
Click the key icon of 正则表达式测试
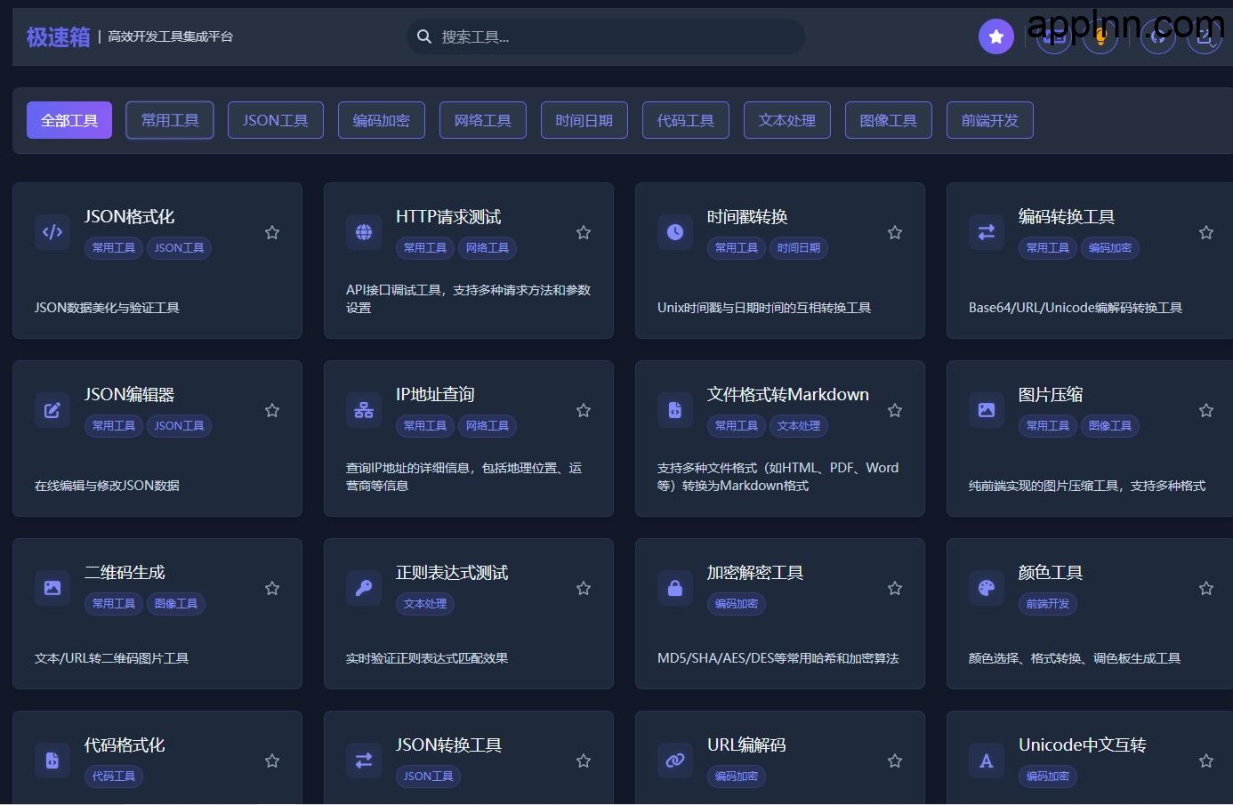coord(364,588)
